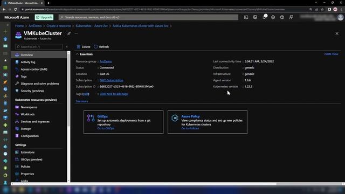
Task: Open the Azure Policy card title
Action: click(190, 116)
